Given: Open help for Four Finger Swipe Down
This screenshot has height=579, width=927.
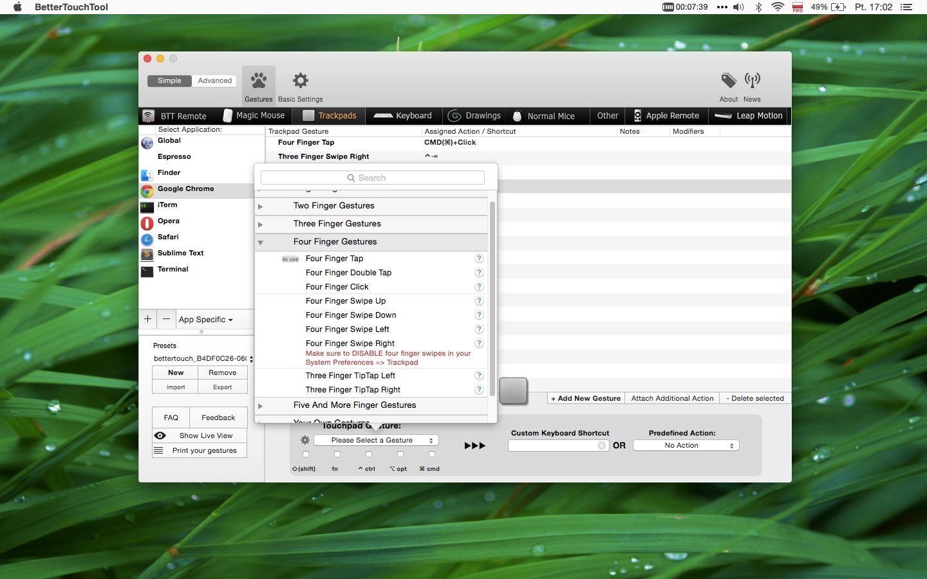Looking at the screenshot, I should coord(479,315).
